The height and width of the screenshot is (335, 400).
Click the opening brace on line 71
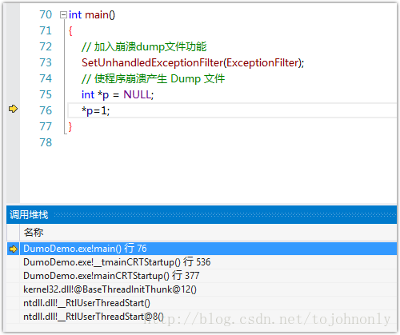click(70, 31)
